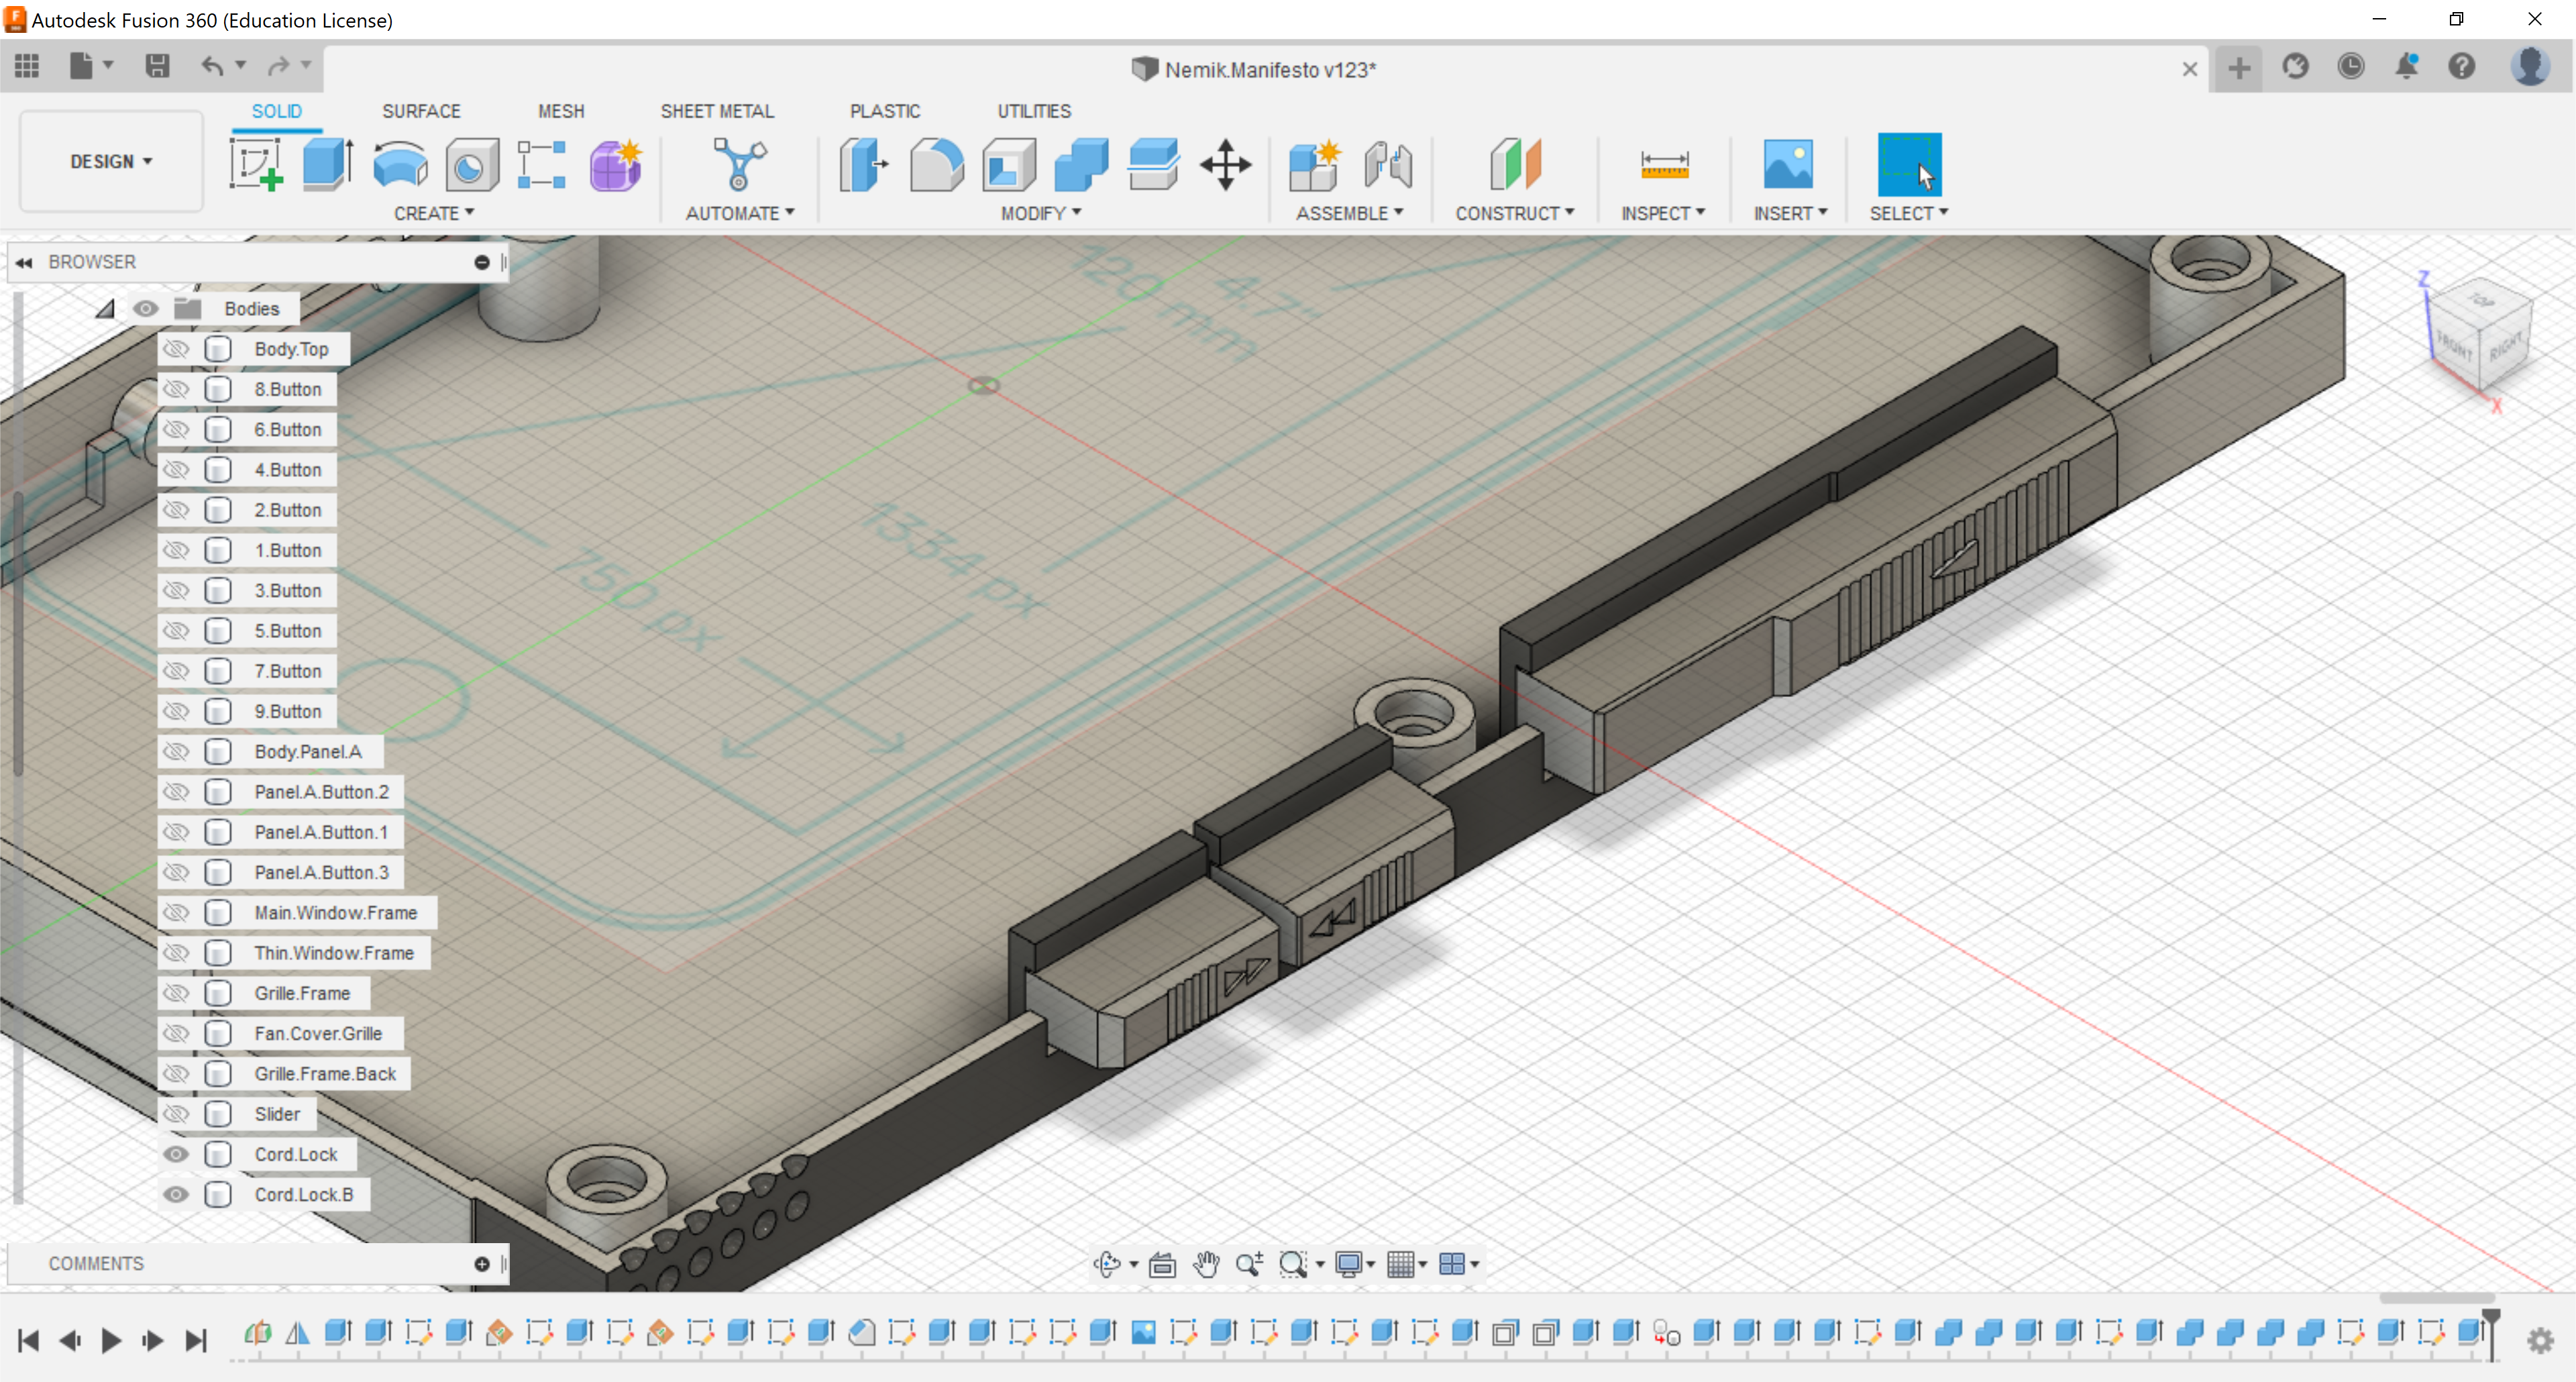
Task: Collapse the Bodies folder tree
Action: [105, 309]
